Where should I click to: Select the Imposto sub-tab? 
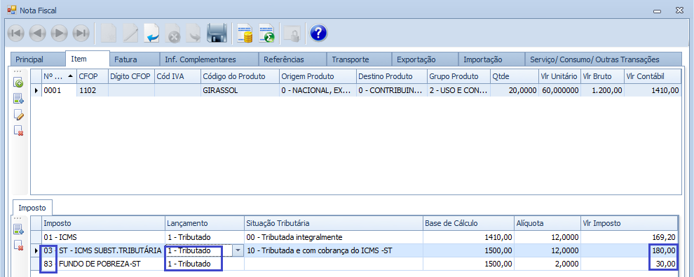coord(33,208)
